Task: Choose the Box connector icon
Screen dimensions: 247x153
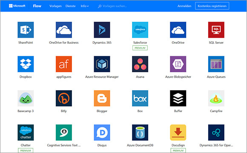Action: pos(140,98)
